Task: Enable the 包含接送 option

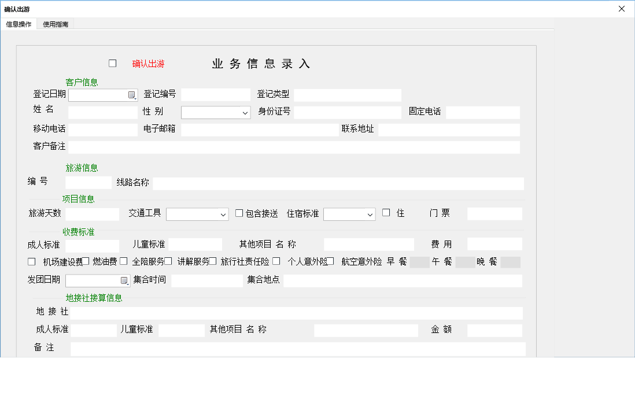Action: [239, 213]
